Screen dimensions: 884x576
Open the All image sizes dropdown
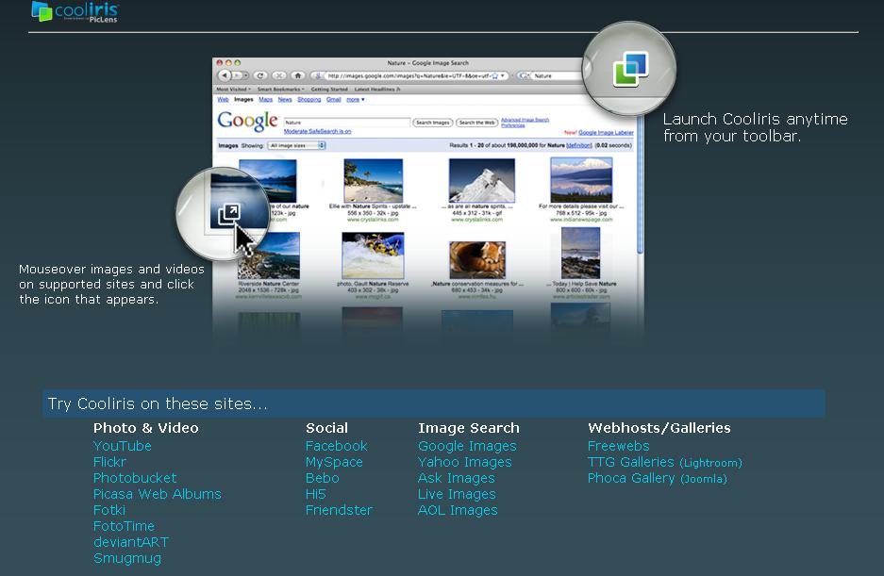296,145
